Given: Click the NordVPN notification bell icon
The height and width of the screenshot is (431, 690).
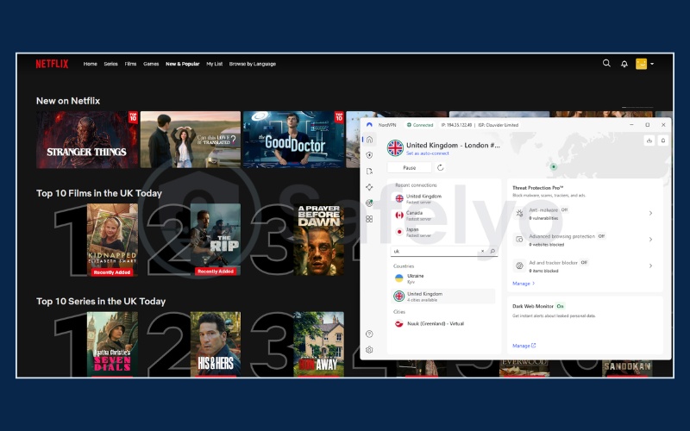Looking at the screenshot, I should click(x=662, y=141).
